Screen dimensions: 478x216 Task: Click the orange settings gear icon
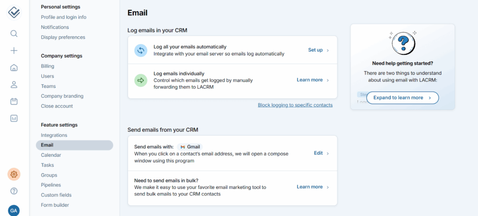(x=14, y=174)
